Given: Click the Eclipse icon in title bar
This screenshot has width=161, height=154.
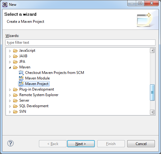Looking at the screenshot, I should (5, 5).
